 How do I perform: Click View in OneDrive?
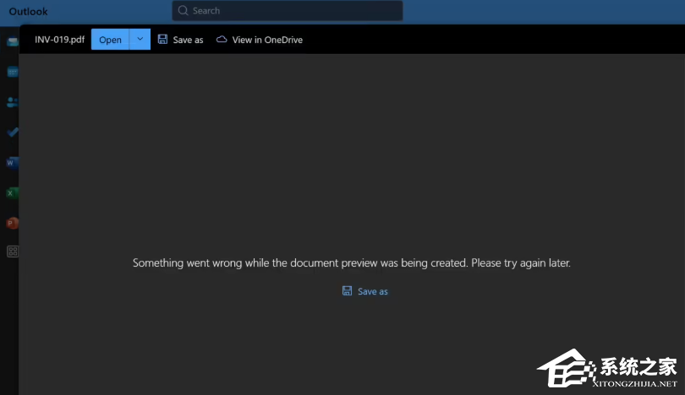(x=260, y=40)
